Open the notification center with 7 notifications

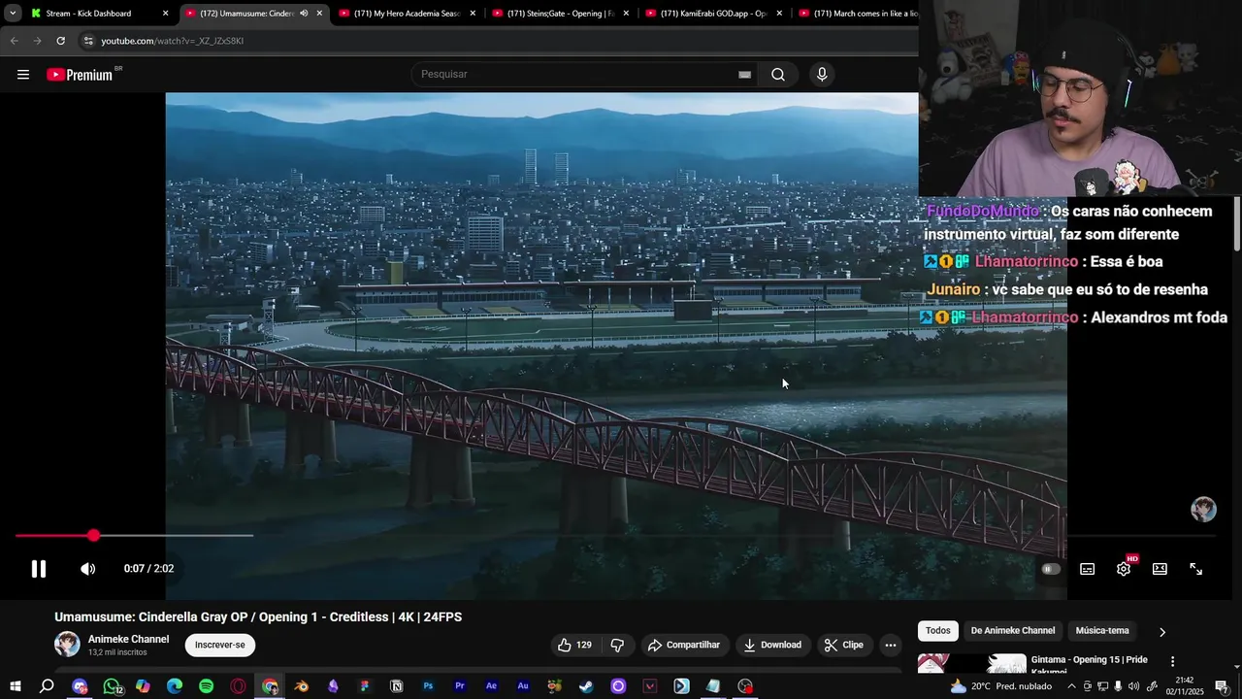[1222, 686]
